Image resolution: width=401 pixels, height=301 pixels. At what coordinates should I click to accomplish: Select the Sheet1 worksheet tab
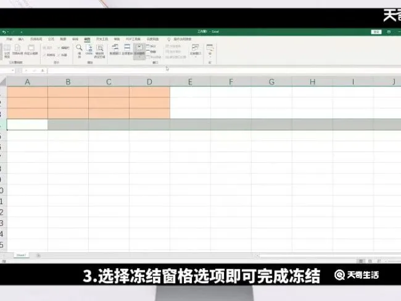coord(21,255)
